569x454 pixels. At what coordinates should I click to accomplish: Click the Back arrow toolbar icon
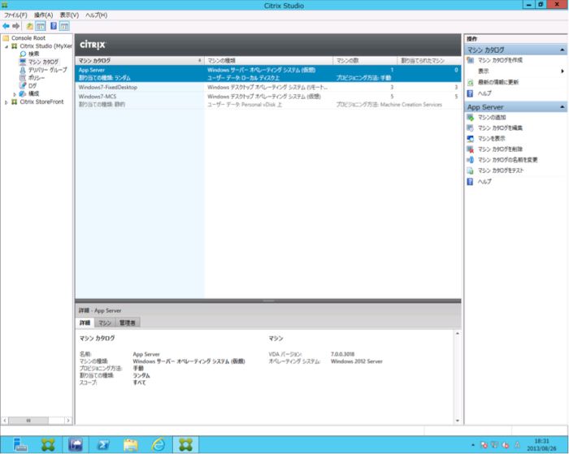[x=6, y=26]
